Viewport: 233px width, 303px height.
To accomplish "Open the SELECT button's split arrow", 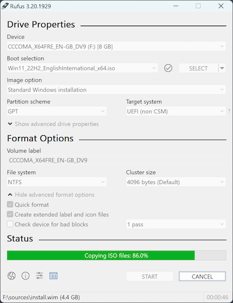I will [x=222, y=68].
